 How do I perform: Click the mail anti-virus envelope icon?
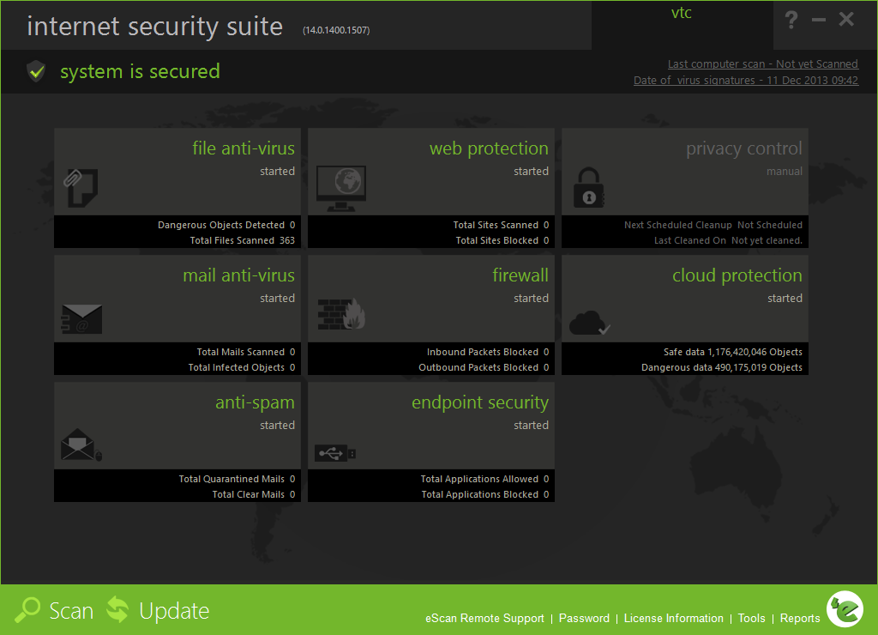coord(81,320)
